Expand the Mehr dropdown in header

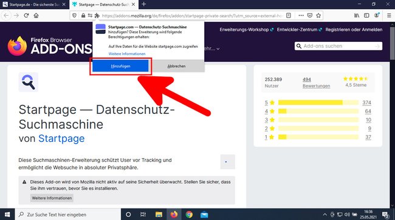[211, 48]
